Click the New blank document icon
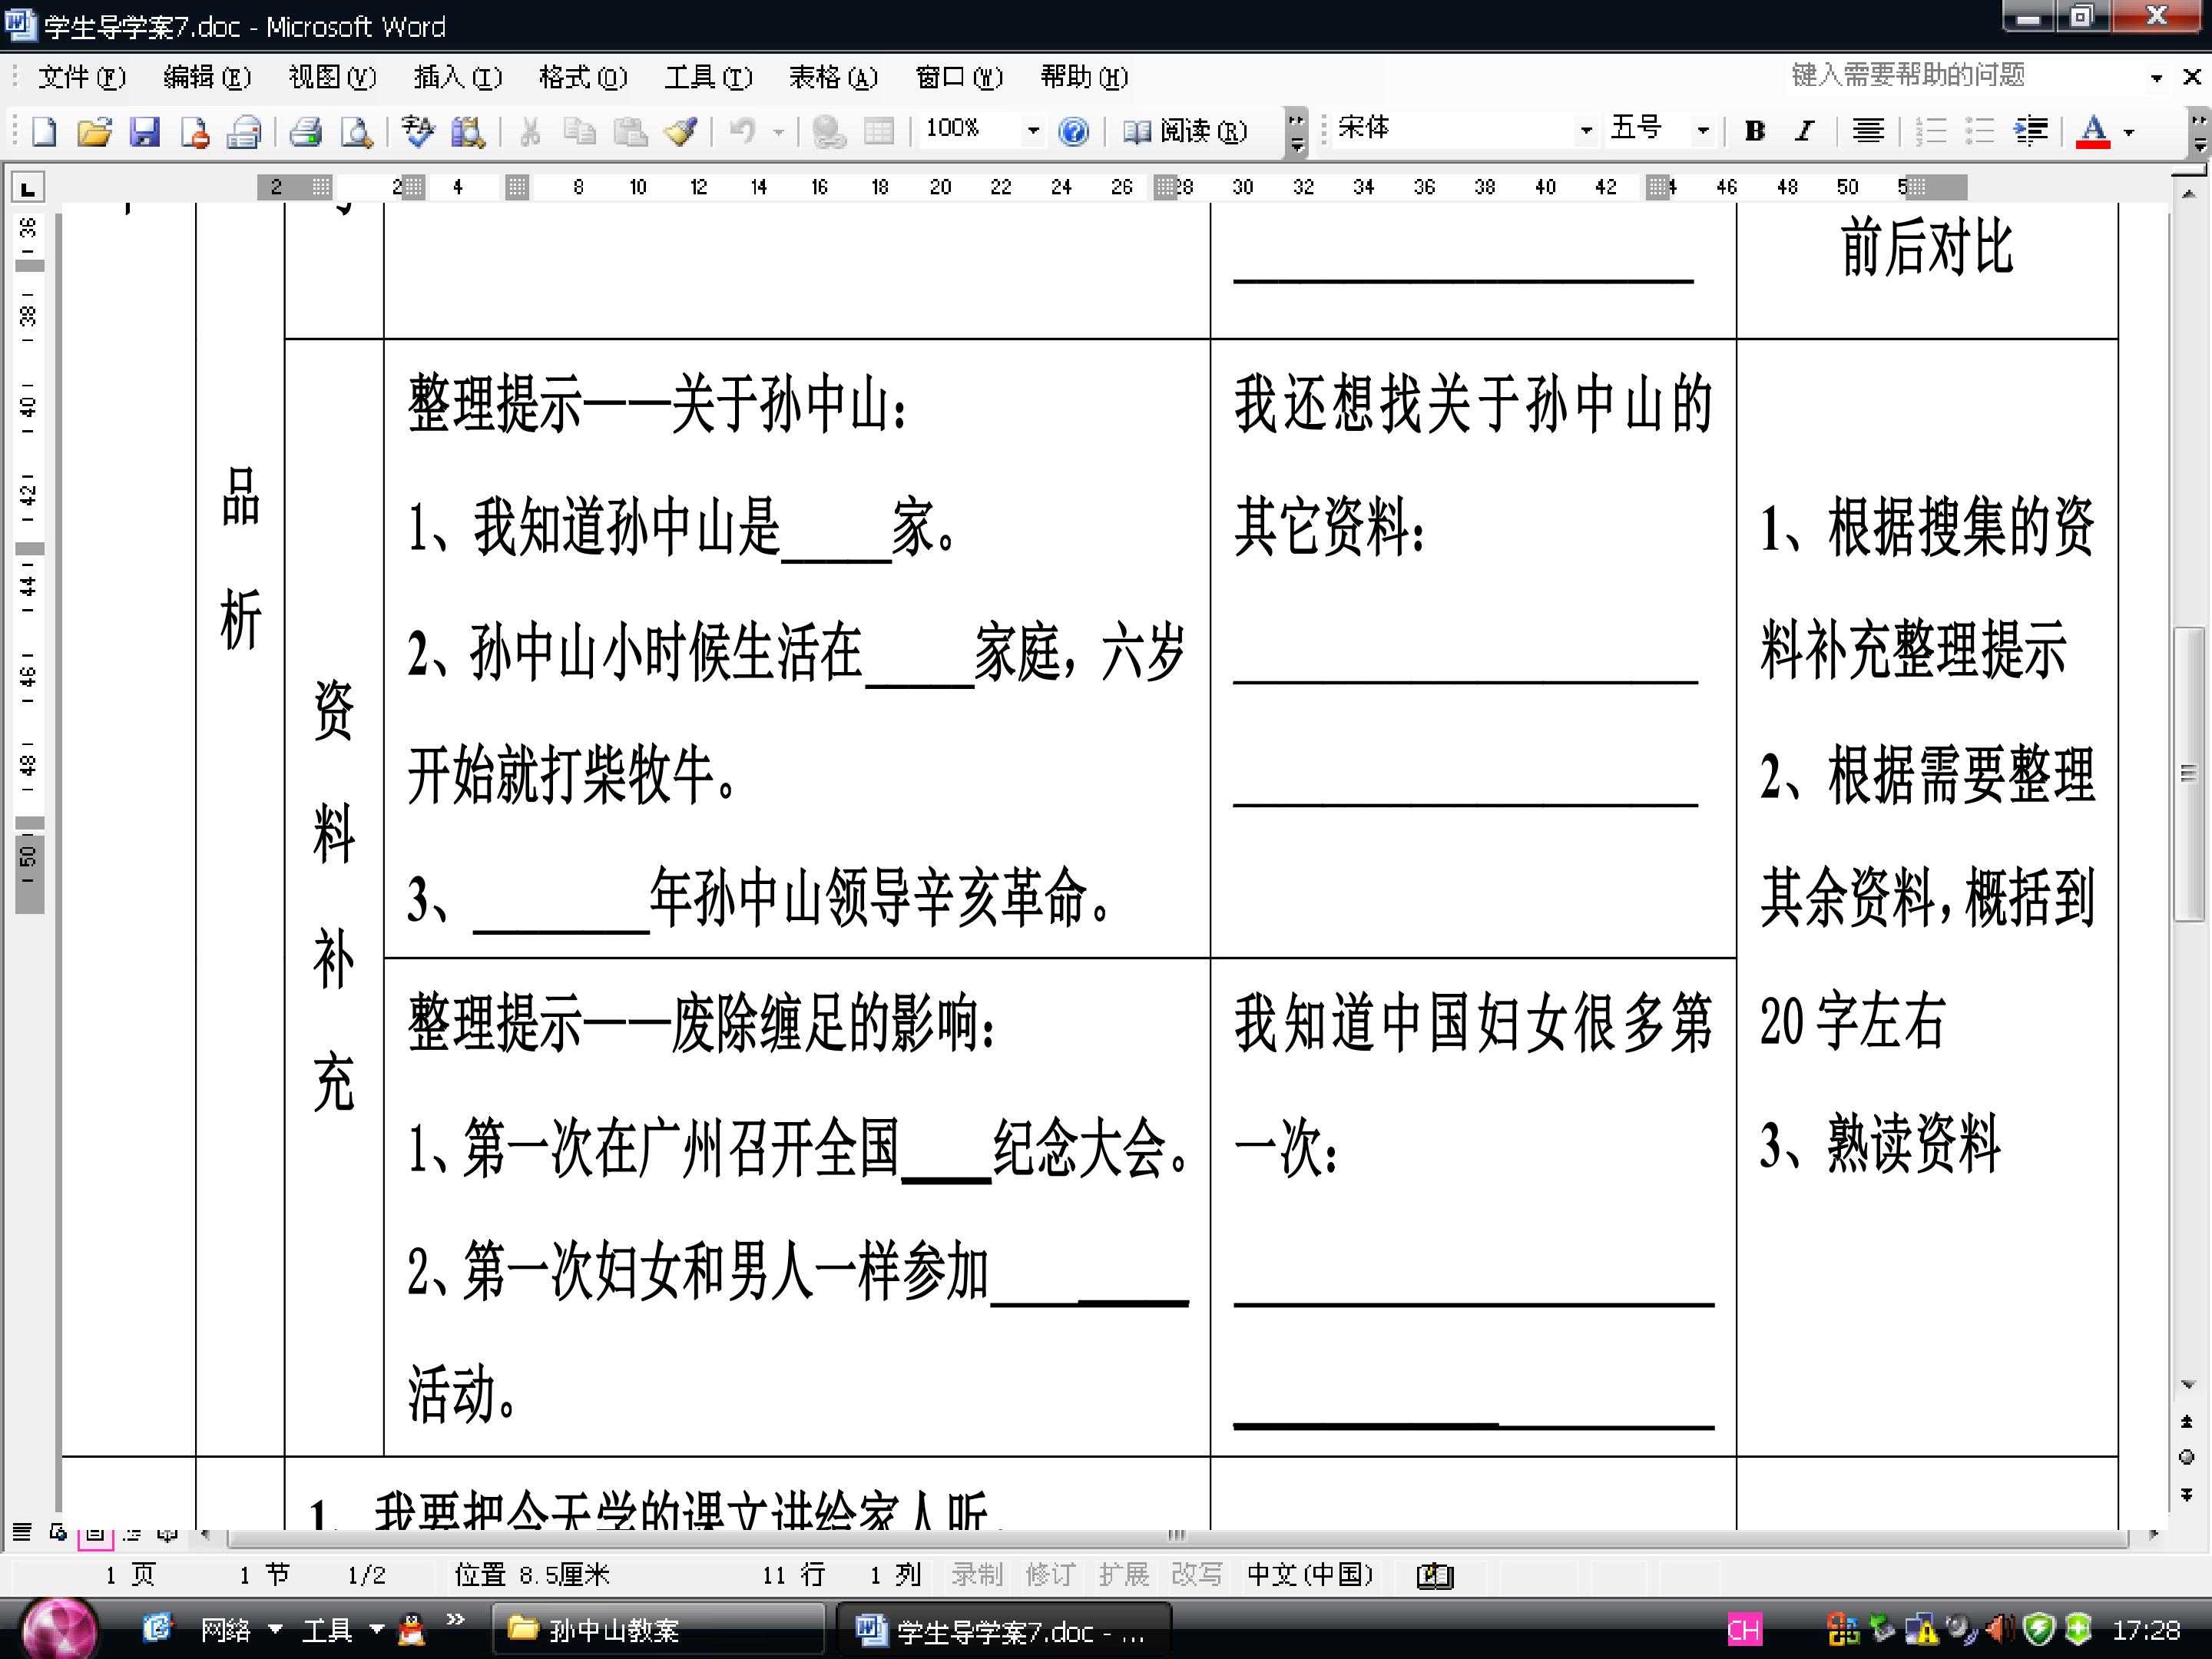This screenshot has height=1659, width=2212. tap(44, 131)
